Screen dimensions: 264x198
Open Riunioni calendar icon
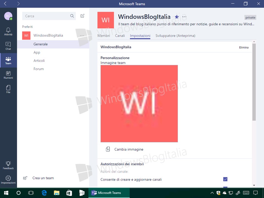coord(8,75)
